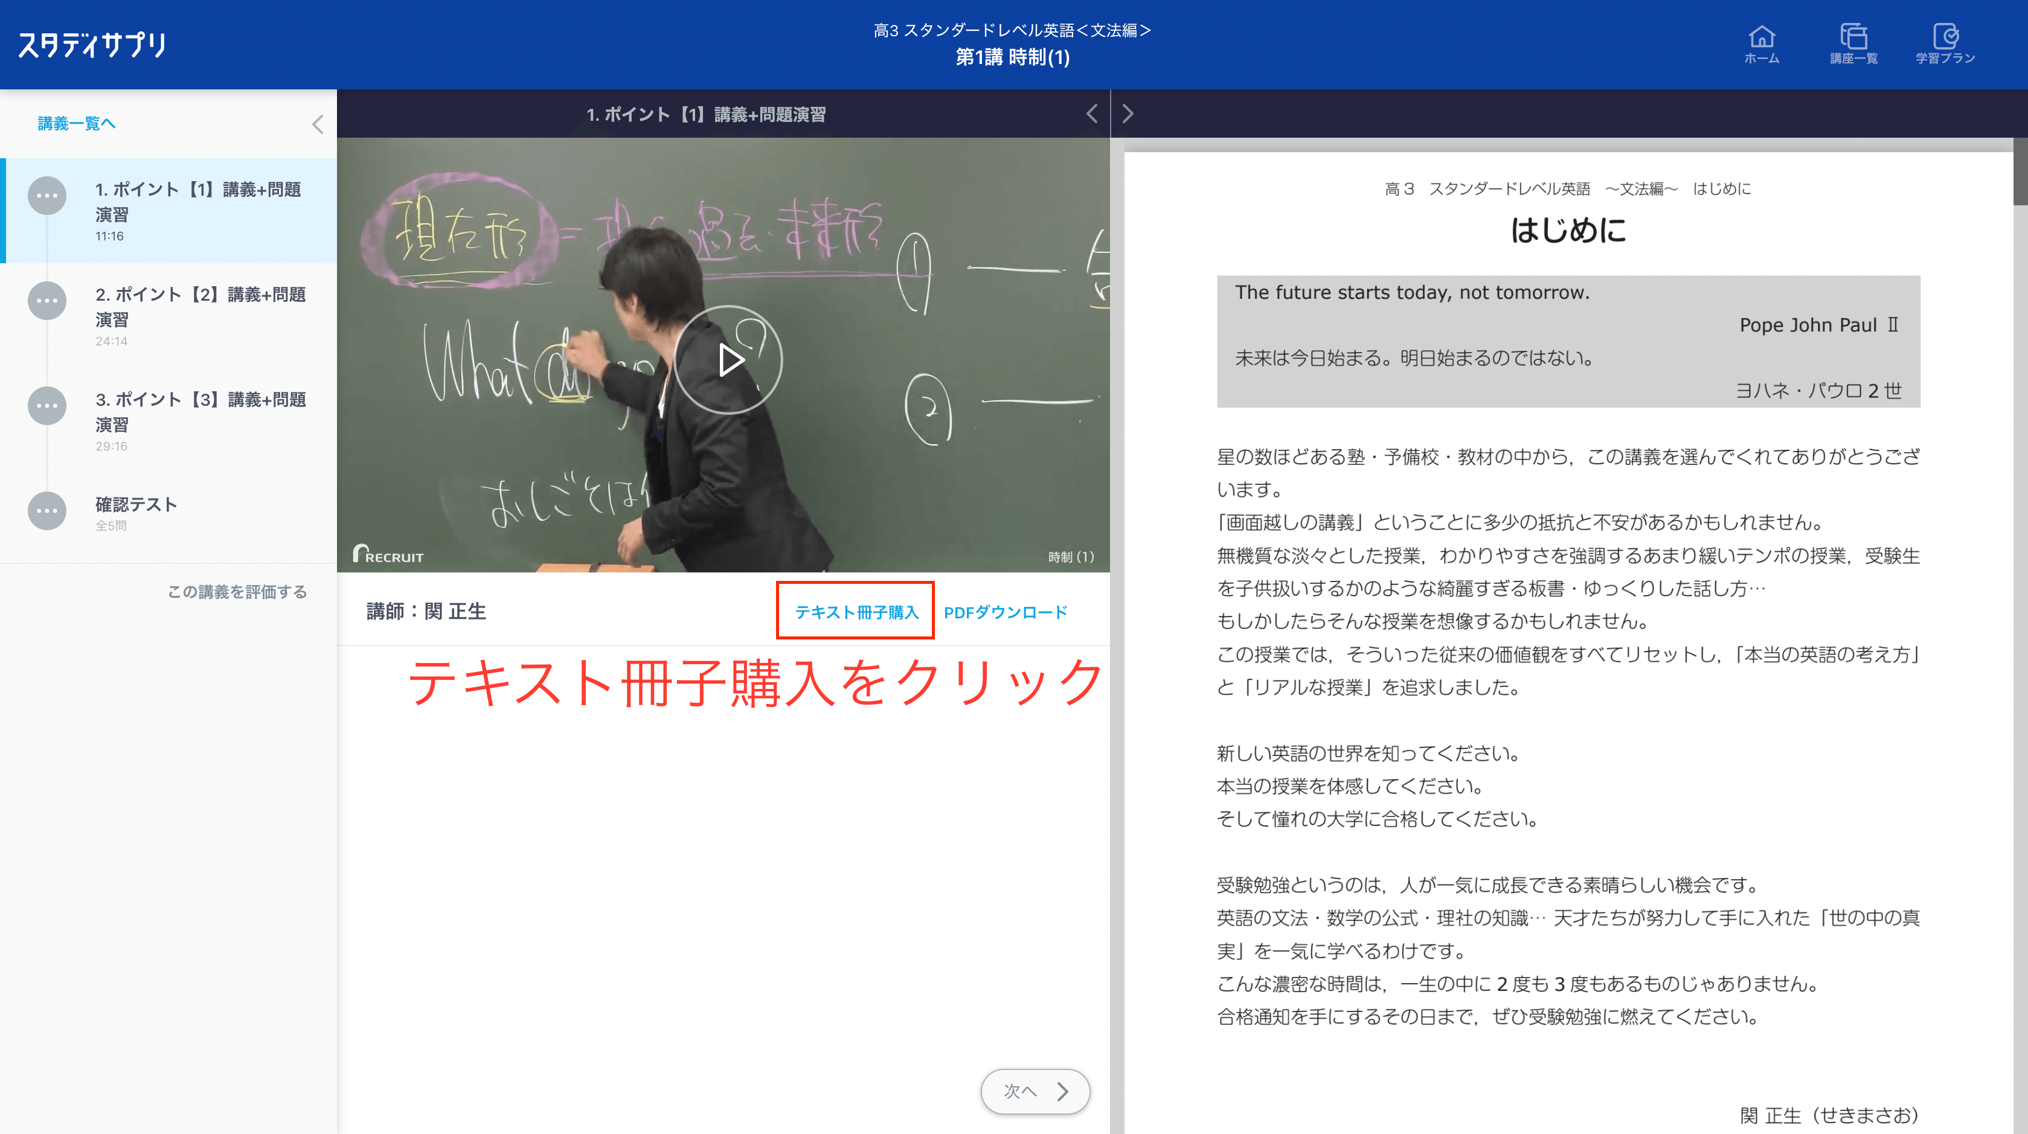Click status circle icon beside 確認テスト
Screen dimensions: 2028x1134
(x=47, y=511)
